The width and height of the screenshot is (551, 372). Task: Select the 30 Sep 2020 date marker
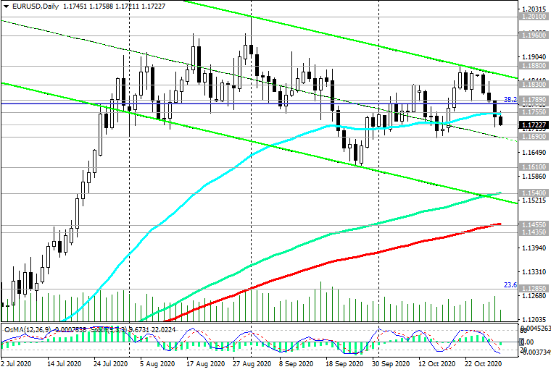391,363
